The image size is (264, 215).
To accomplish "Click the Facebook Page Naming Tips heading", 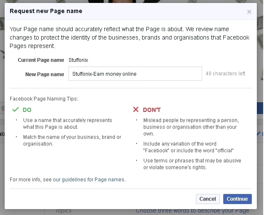I will pos(44,99).
